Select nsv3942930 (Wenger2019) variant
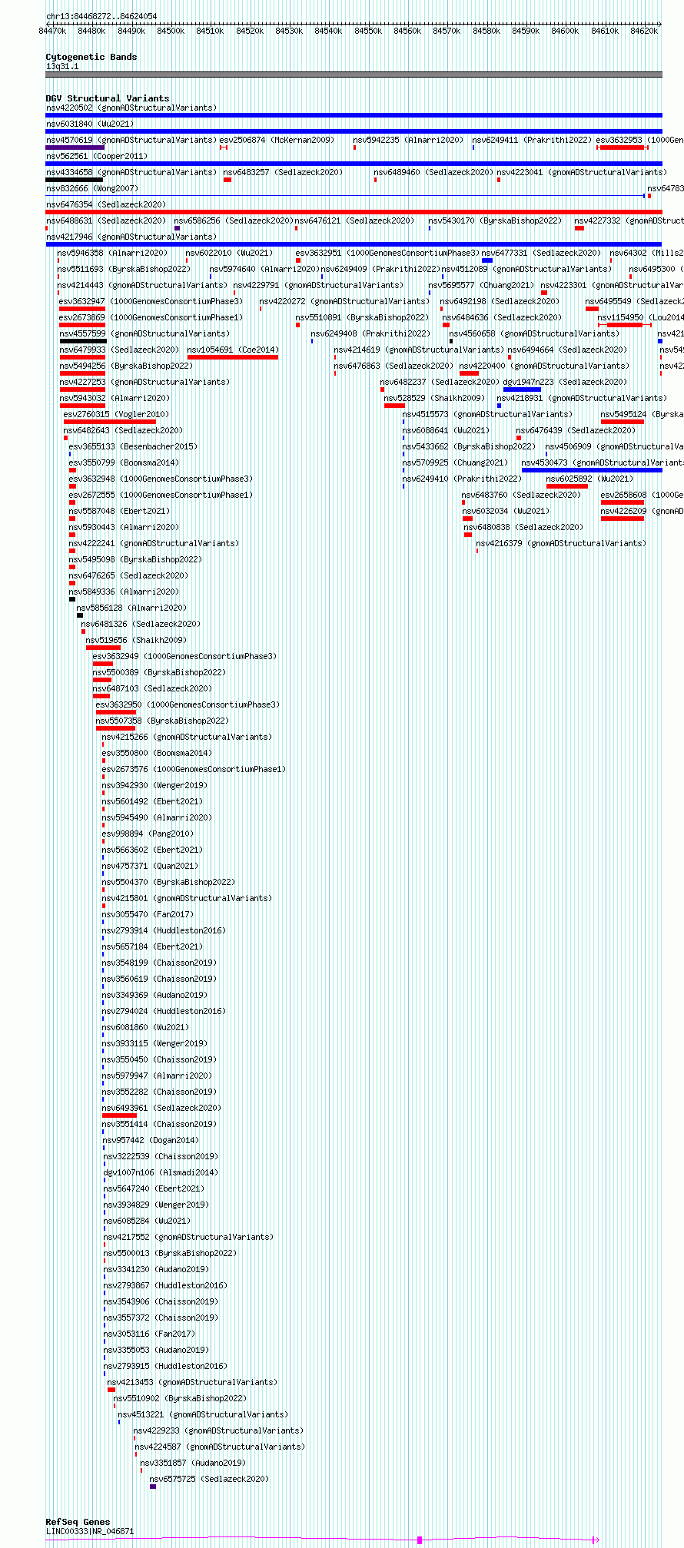684x1548 pixels. pos(154,785)
